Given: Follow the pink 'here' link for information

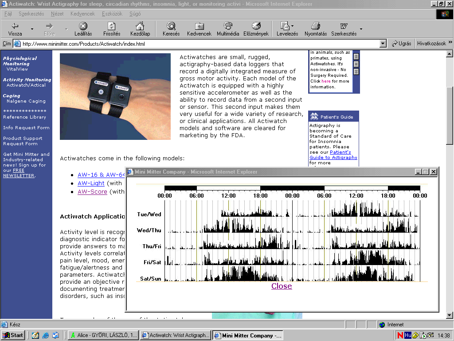Looking at the screenshot, I should tap(326, 81).
